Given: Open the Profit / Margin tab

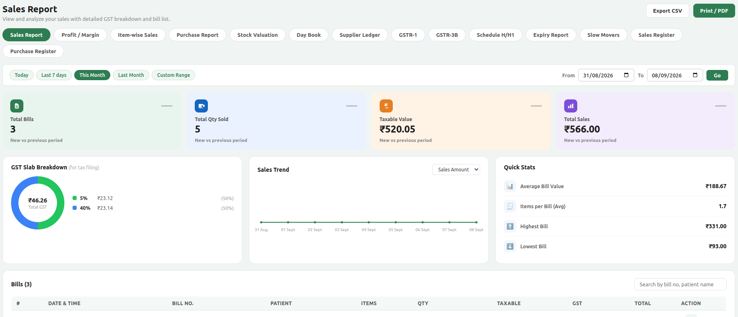Looking at the screenshot, I should [80, 35].
